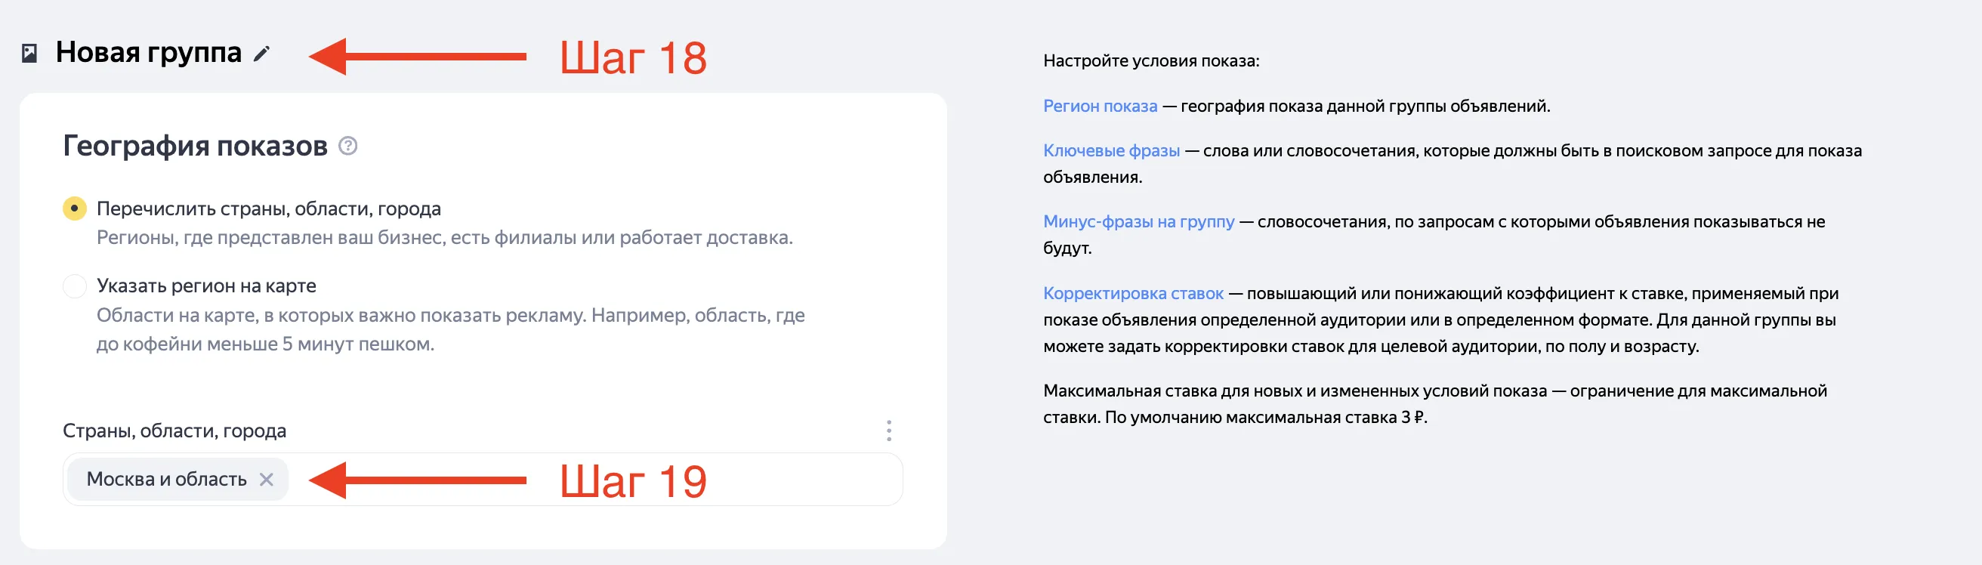Switch to Указать регион на карте mode
Screen dimensions: 1982x565
[74, 286]
